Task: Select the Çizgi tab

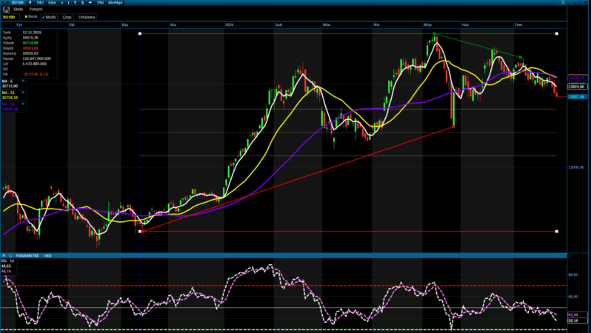Action: point(67,17)
